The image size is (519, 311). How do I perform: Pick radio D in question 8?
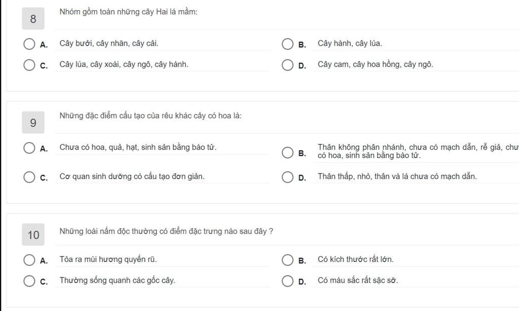tap(288, 65)
